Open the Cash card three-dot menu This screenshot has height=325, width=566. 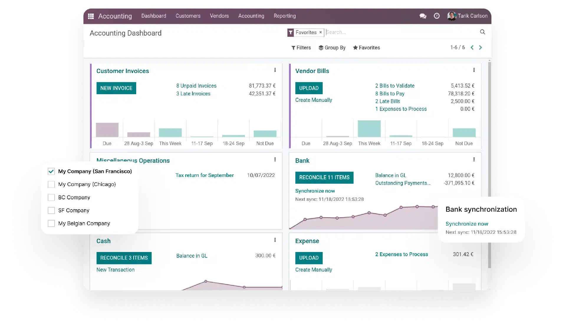pos(275,240)
